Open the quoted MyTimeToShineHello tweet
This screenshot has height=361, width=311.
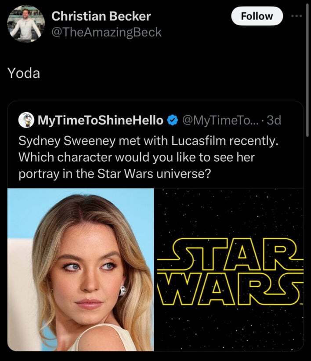coord(155,154)
